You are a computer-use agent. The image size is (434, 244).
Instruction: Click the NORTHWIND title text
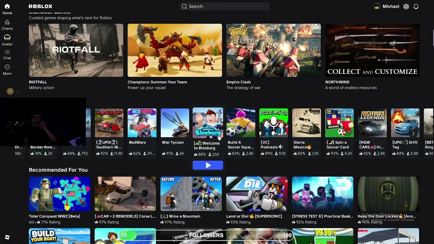tap(337, 82)
